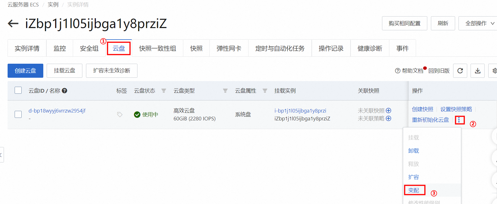The image size is (497, 204).
Task: Open the 云盘属性 column filter
Action: [x=265, y=91]
